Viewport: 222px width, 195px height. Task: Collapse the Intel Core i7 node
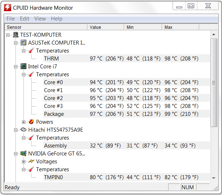[x=16, y=67]
